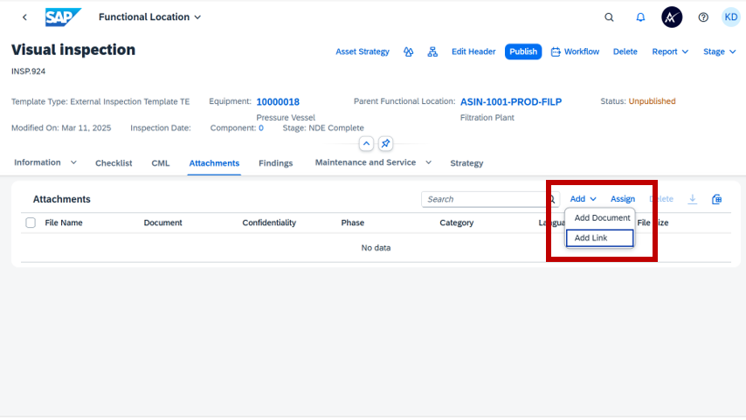Click the compare scales icon
The image size is (746, 420).
pos(408,52)
